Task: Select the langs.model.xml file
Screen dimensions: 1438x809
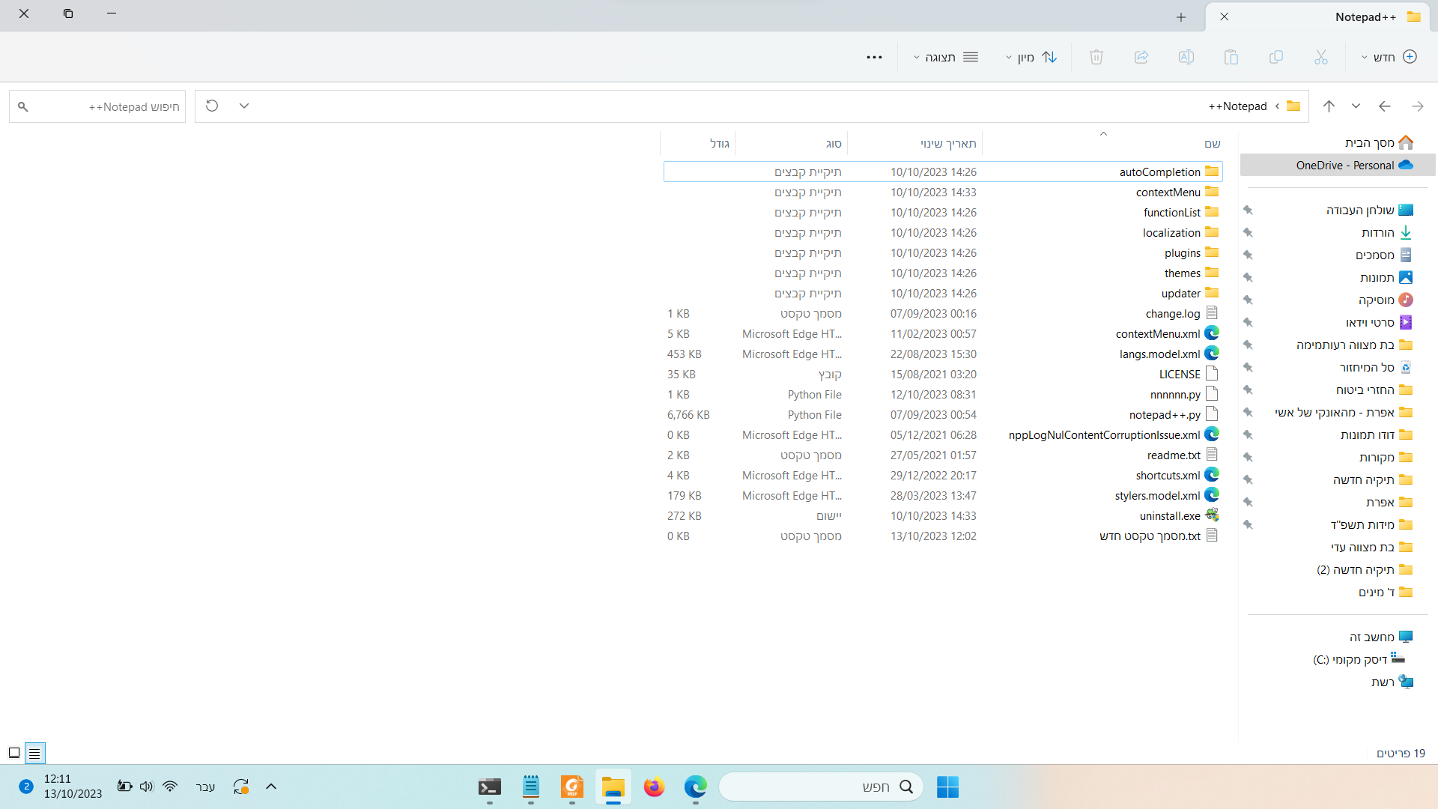Action: click(x=943, y=354)
